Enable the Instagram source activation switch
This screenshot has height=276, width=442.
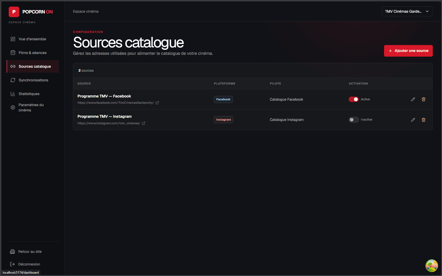click(x=354, y=120)
